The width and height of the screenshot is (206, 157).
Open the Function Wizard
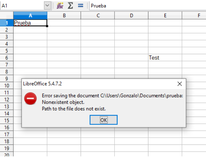click(60, 6)
